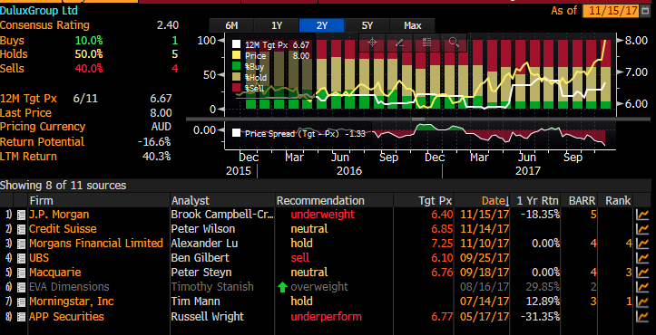Open the APP Securities firm link

pos(66,316)
